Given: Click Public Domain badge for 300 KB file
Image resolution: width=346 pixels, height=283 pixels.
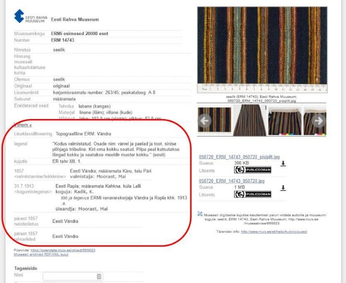Looking at the screenshot, I should [x=252, y=170].
